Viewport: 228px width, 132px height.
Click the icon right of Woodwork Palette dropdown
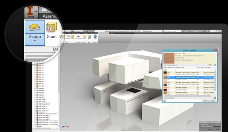click(215, 98)
